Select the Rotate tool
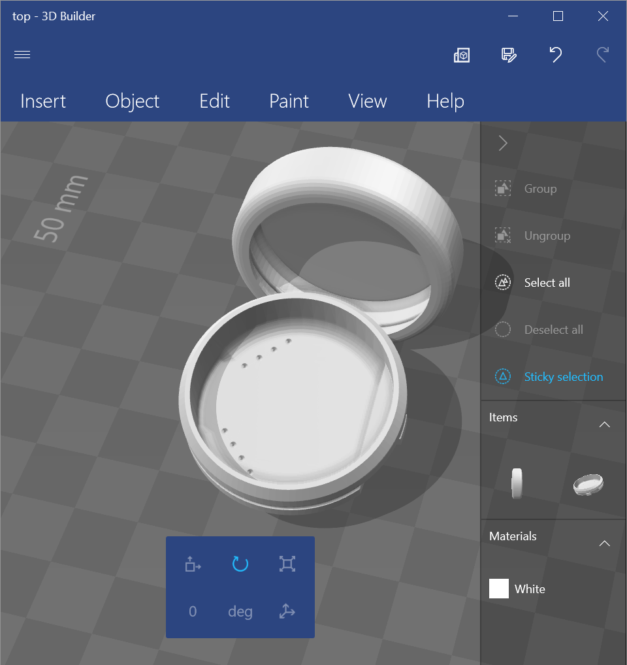Screen dimensions: 627x665 [240, 564]
